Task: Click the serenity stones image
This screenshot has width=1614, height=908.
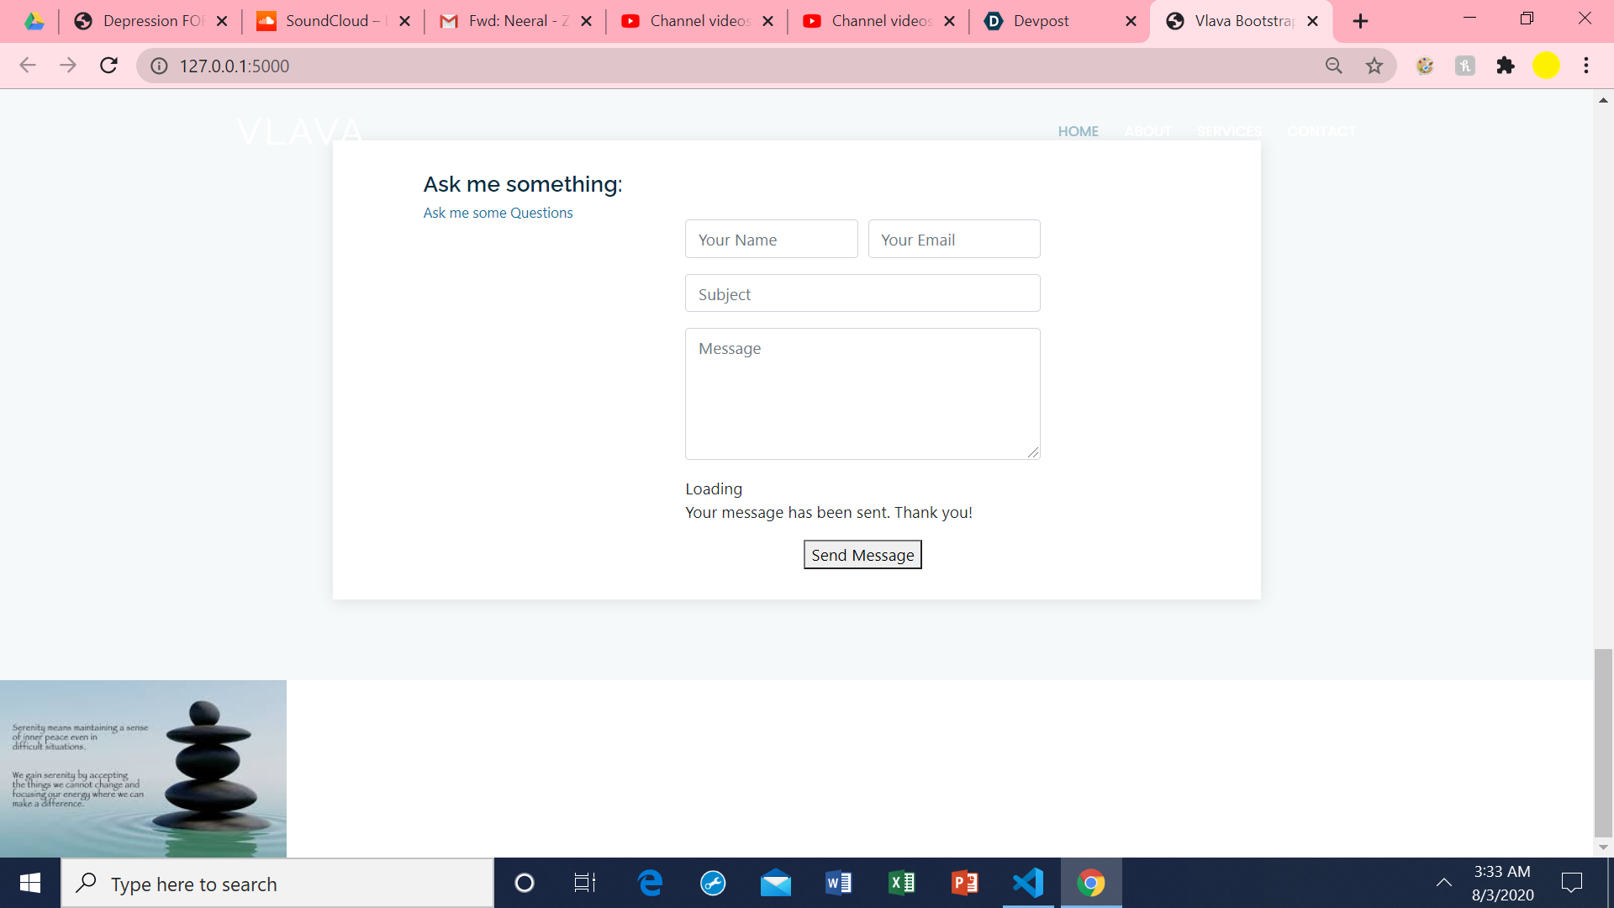Action: [143, 768]
